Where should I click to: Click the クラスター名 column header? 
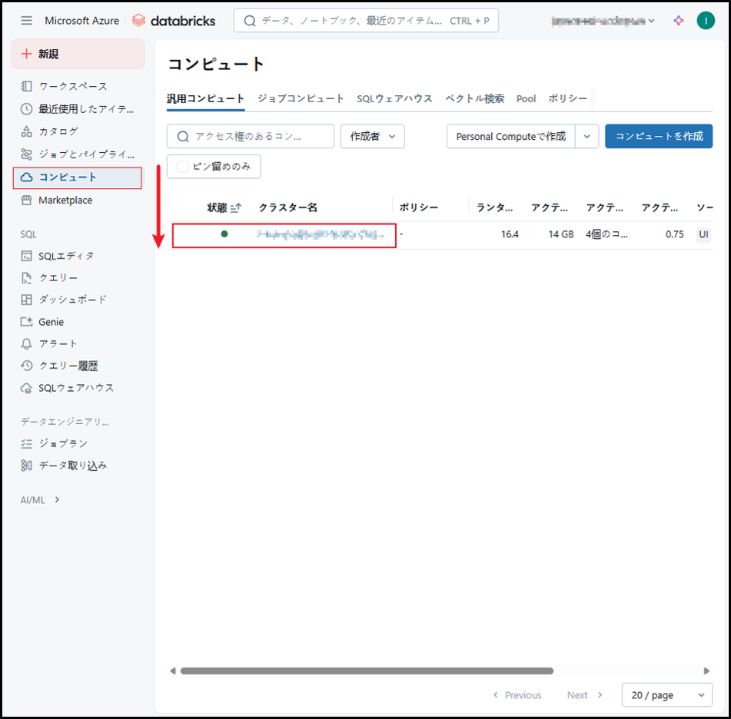point(288,207)
